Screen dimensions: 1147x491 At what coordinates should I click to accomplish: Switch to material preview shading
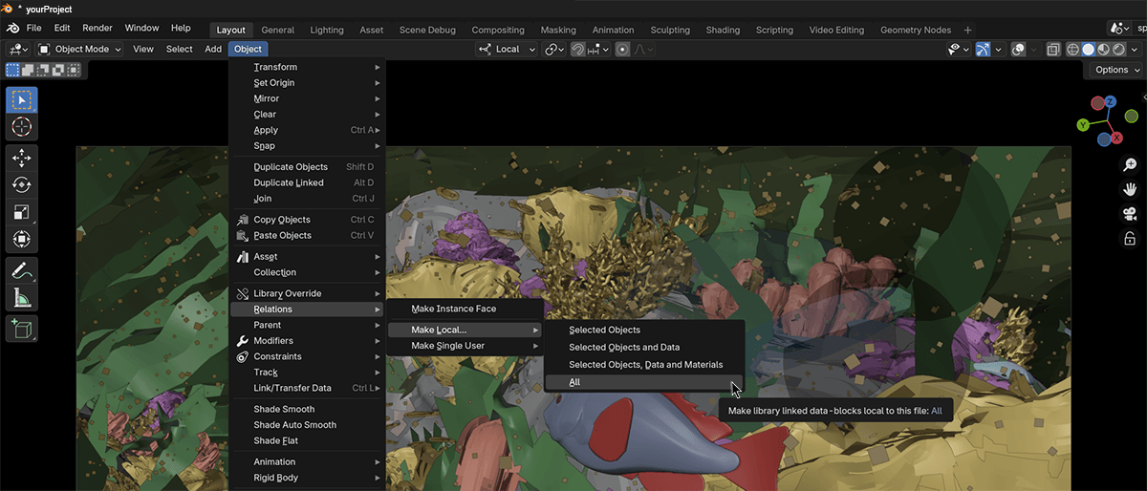coord(1103,49)
